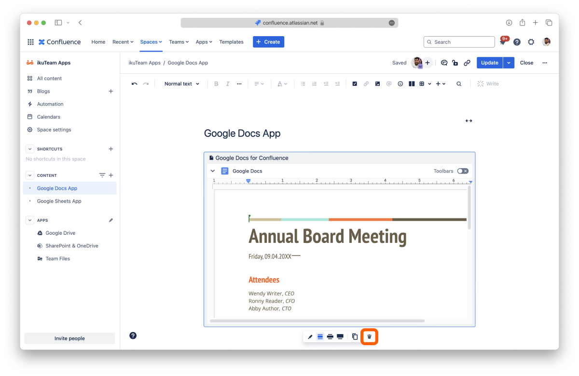
Task: Open the text color dropdown
Action: (x=282, y=84)
